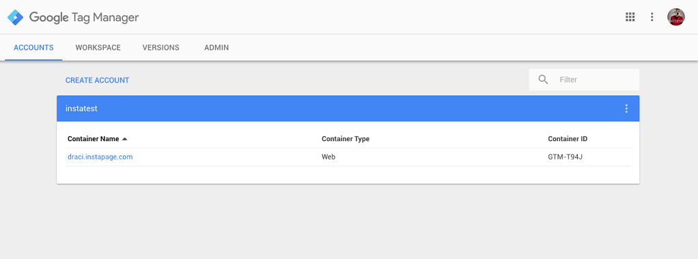The height and width of the screenshot is (259, 698).
Task: Switch to the Workspace tab
Action: tap(98, 48)
